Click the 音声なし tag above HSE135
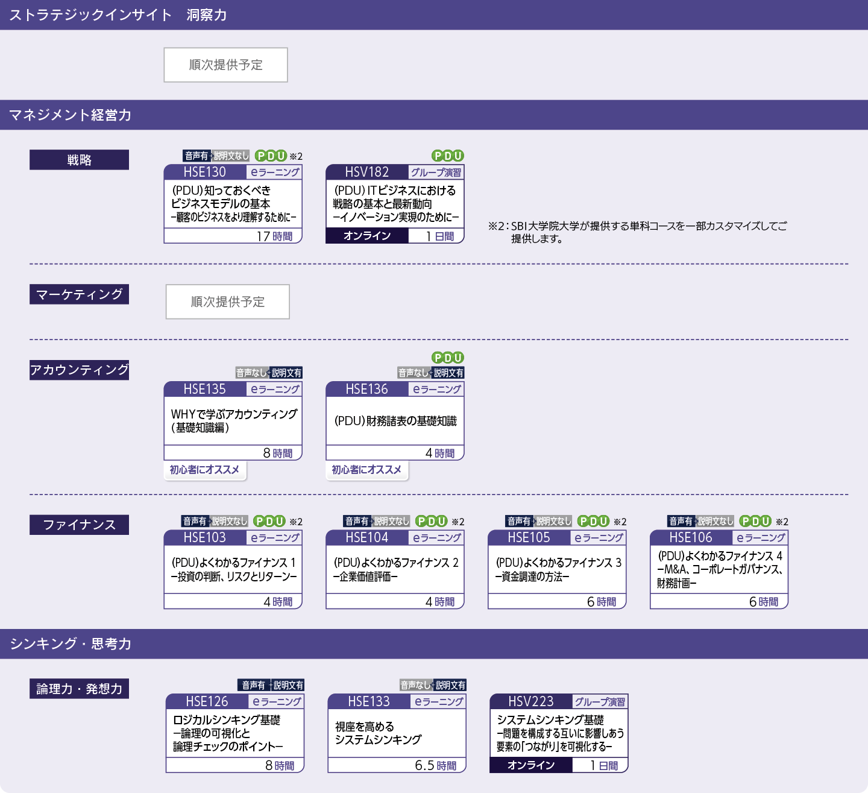This screenshot has height=793, width=868. 252,373
